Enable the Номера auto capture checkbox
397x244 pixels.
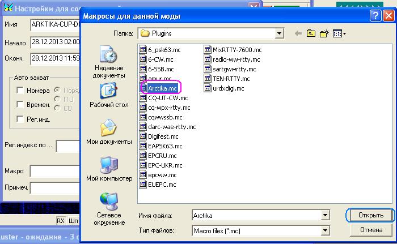[x=20, y=91]
